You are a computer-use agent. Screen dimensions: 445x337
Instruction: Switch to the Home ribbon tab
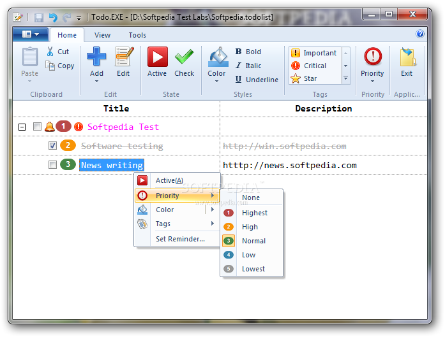point(67,35)
